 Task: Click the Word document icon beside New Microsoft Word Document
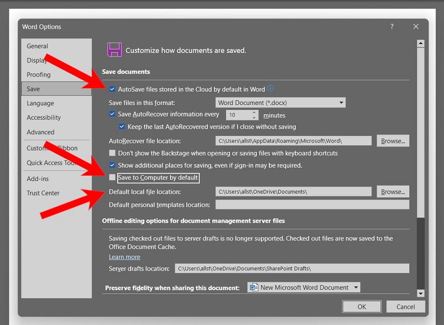tap(254, 287)
